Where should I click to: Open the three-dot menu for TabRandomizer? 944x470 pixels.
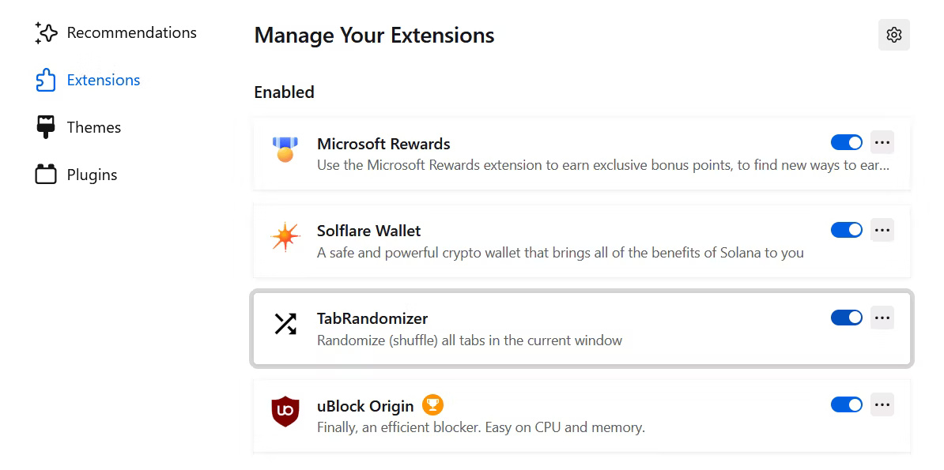882,318
